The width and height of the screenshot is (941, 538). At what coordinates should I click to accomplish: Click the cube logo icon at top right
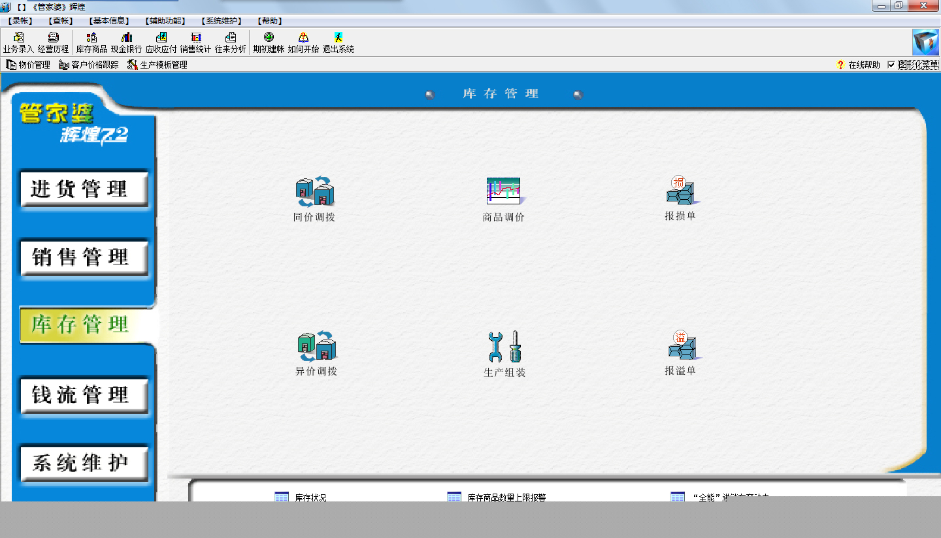pyautogui.click(x=925, y=42)
